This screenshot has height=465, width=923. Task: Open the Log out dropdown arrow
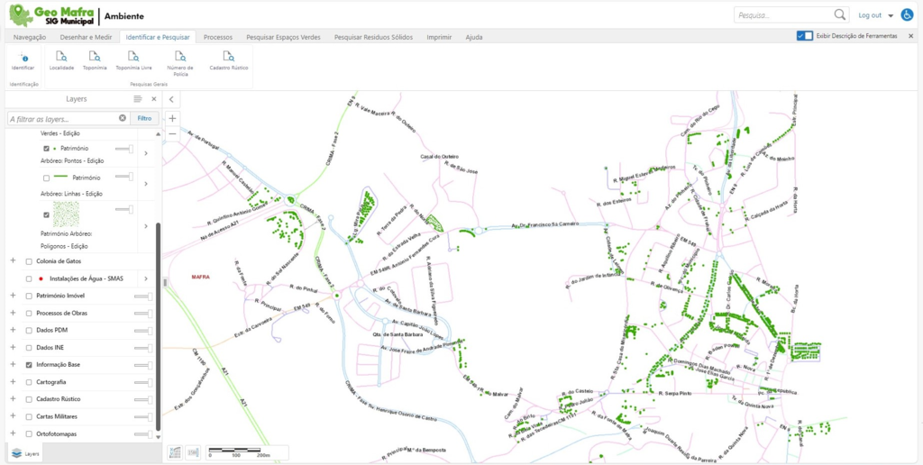point(891,16)
